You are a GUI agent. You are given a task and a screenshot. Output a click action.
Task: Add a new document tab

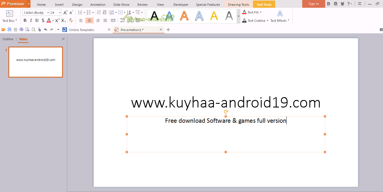168,30
